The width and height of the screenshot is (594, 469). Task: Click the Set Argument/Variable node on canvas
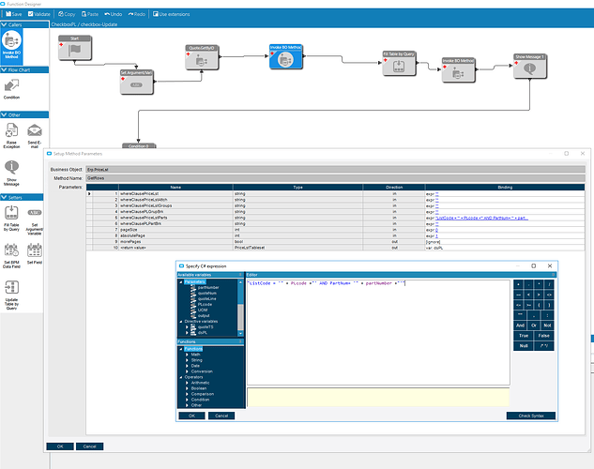click(137, 82)
